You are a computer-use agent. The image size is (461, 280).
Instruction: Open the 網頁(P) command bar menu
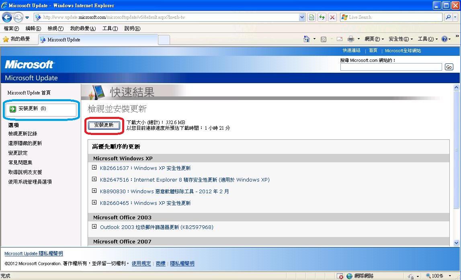tap(374, 39)
